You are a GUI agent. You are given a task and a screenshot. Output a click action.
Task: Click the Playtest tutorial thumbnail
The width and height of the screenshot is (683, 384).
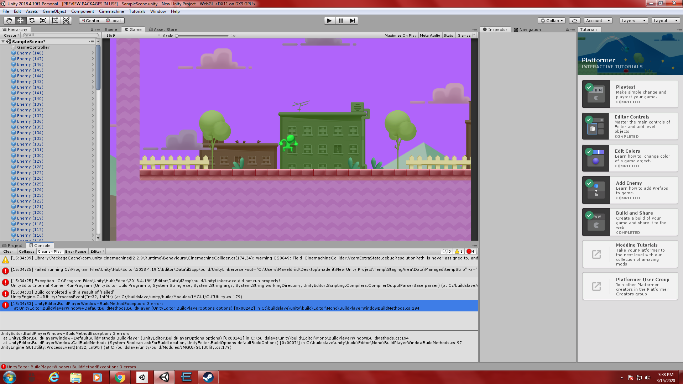tap(596, 94)
